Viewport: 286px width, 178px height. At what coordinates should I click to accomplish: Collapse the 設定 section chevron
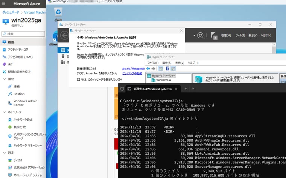pos(5,153)
